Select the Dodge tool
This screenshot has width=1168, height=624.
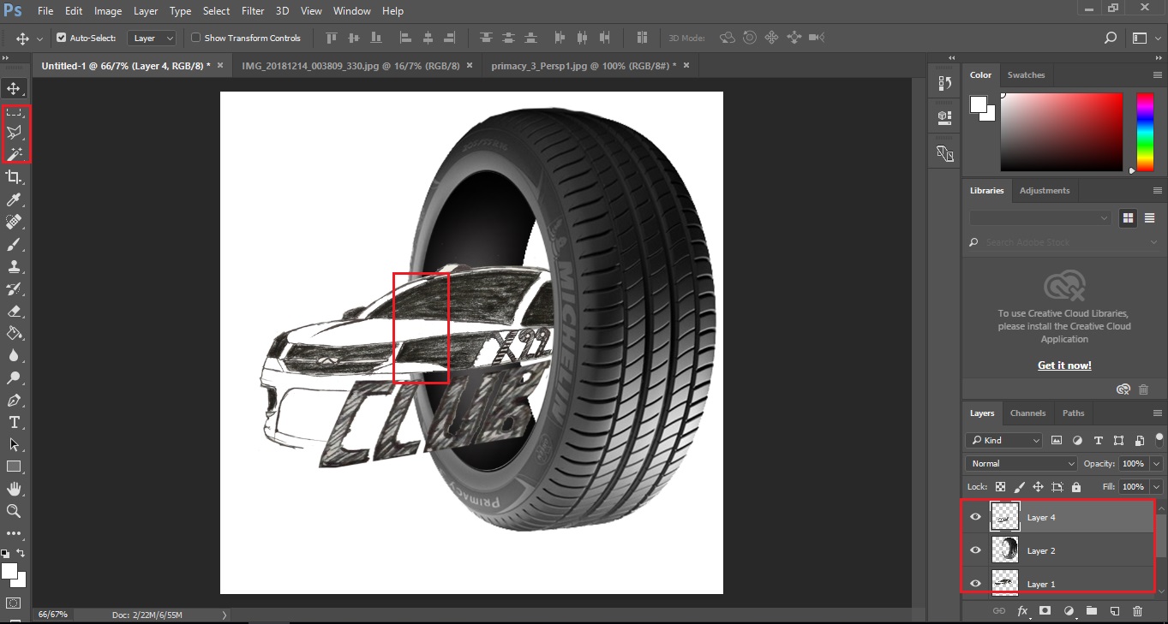click(x=14, y=377)
